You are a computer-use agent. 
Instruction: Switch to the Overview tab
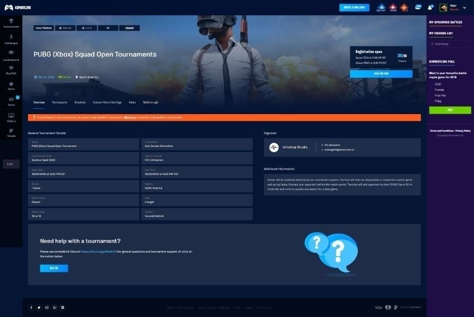tap(39, 102)
